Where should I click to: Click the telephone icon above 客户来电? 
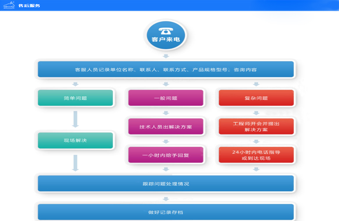pyautogui.click(x=165, y=30)
